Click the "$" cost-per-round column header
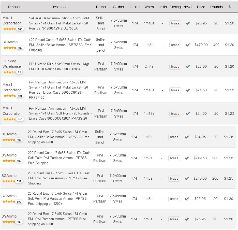The image size is (238, 230). pos(229,7)
